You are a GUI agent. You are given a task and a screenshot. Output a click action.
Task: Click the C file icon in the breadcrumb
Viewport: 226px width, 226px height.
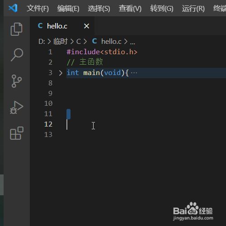tap(94, 41)
